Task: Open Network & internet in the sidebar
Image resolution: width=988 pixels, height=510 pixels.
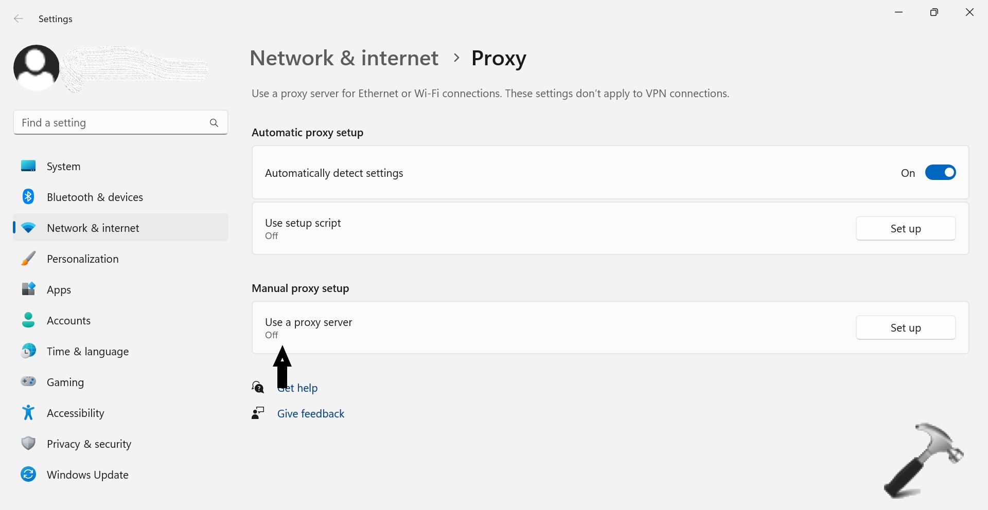Action: pyautogui.click(x=93, y=228)
